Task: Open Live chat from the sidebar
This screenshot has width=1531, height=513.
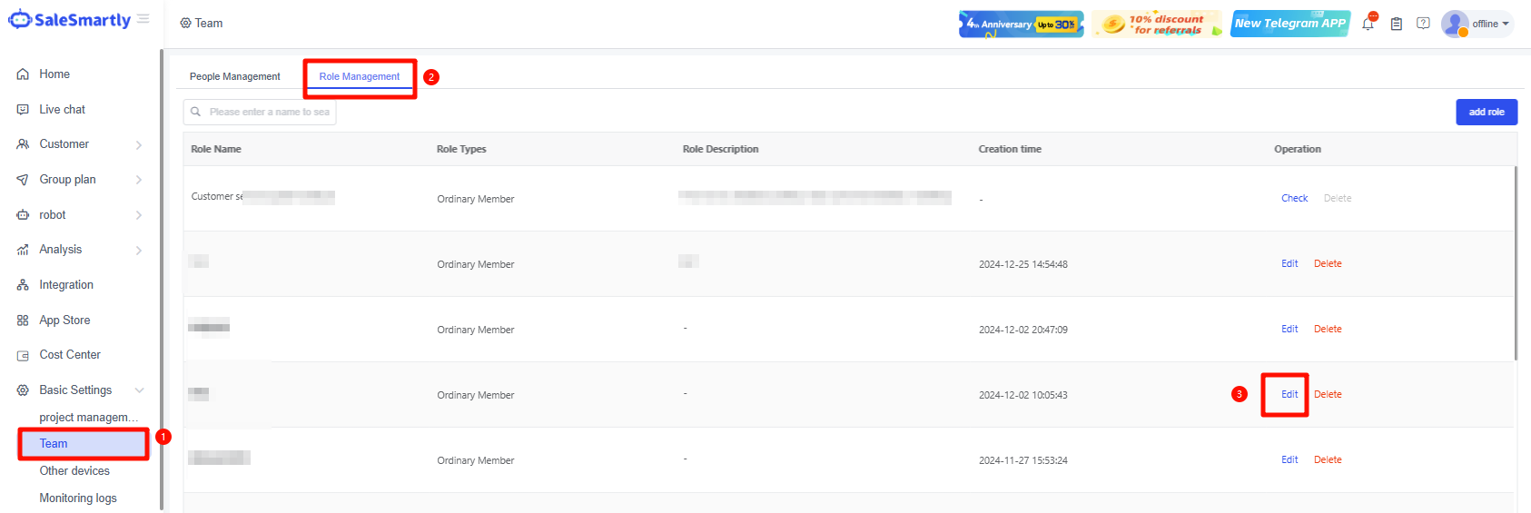Action: [x=62, y=110]
